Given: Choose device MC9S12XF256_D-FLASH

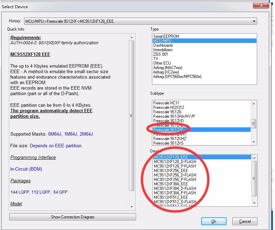Looking at the screenshot, I should coord(202,175).
